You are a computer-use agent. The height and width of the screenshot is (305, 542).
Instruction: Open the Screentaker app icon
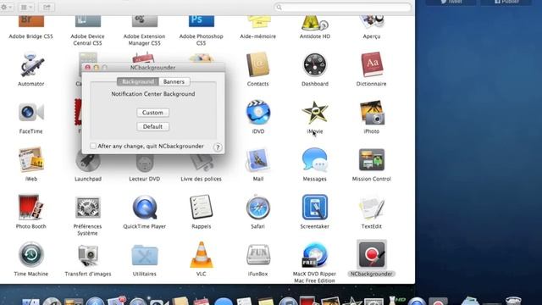coord(314,207)
